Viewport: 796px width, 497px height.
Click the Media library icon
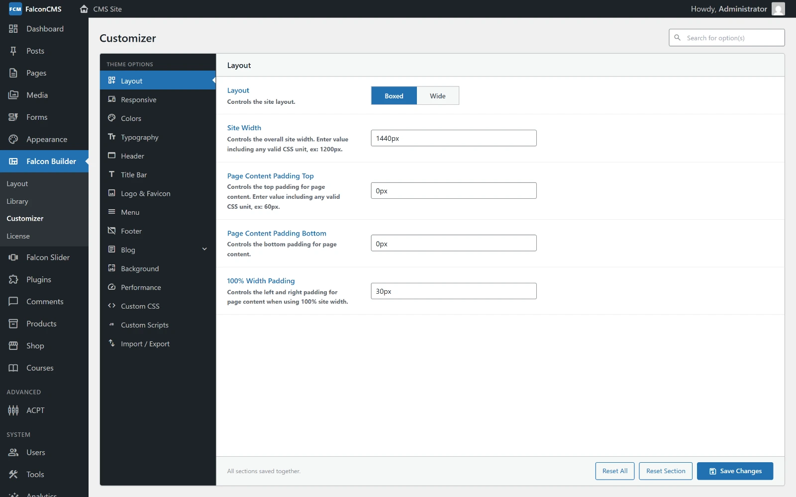pos(13,95)
